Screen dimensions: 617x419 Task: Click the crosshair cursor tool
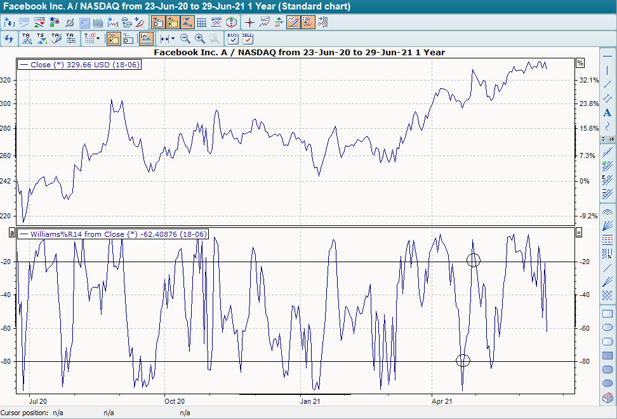(249, 22)
